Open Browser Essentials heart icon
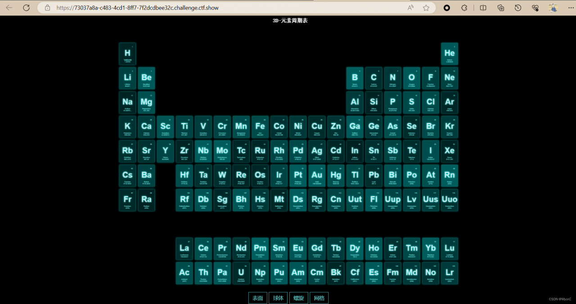The width and height of the screenshot is (576, 304). 535,8
